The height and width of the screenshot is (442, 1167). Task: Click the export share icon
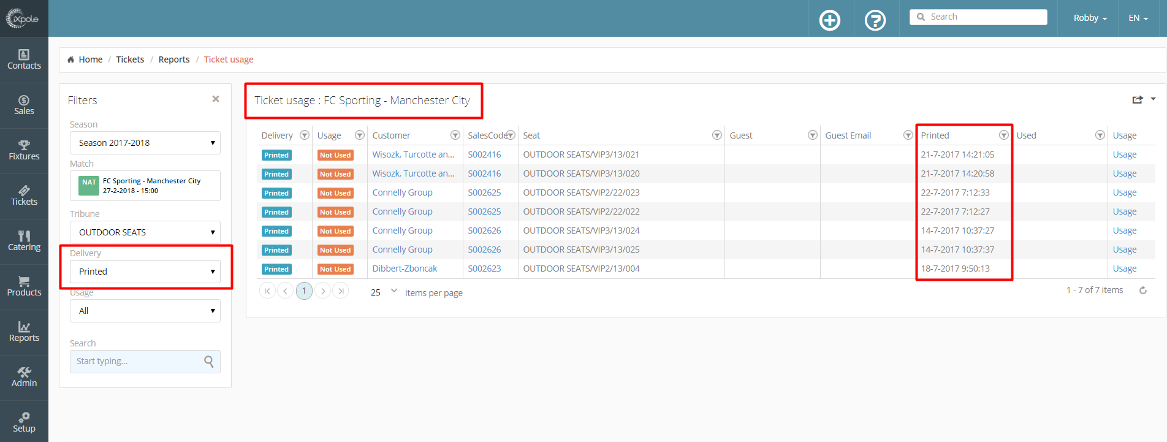coord(1138,99)
